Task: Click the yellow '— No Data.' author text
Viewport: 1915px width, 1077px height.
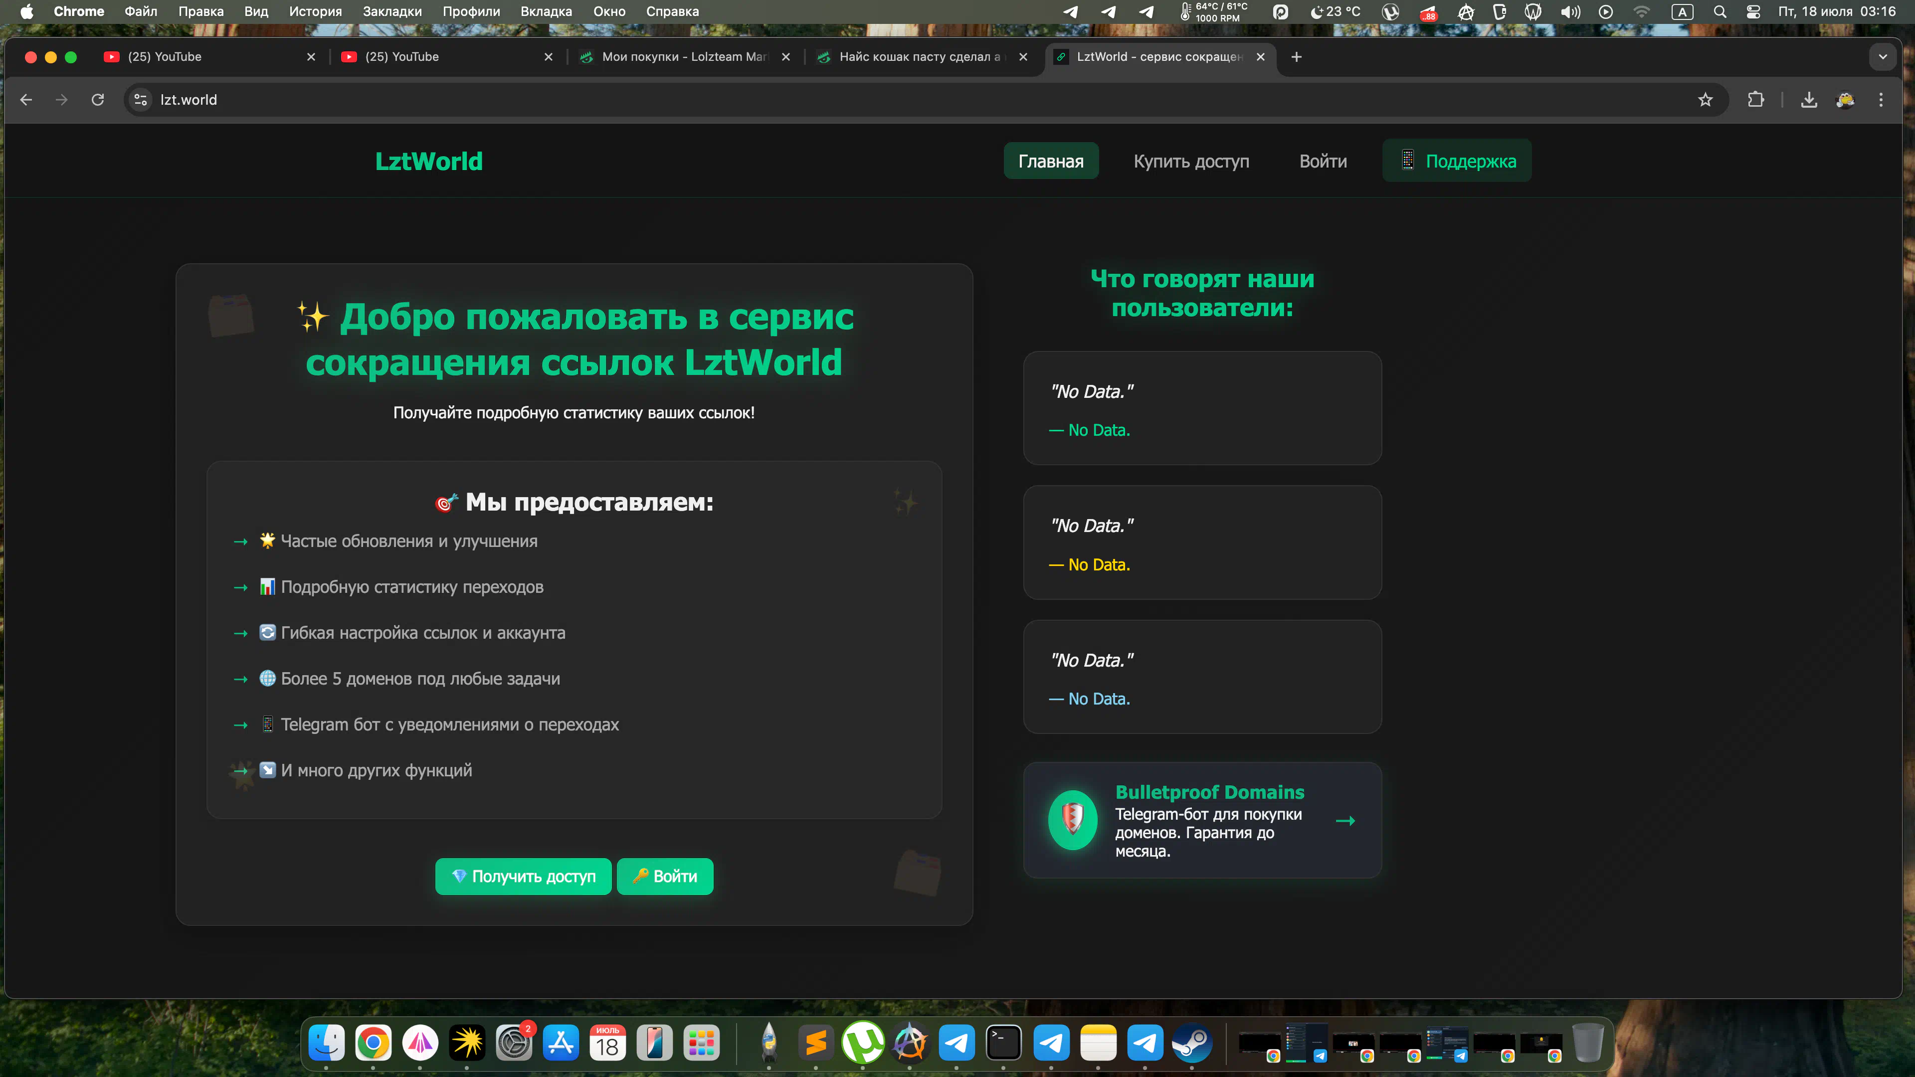Action: (1088, 565)
